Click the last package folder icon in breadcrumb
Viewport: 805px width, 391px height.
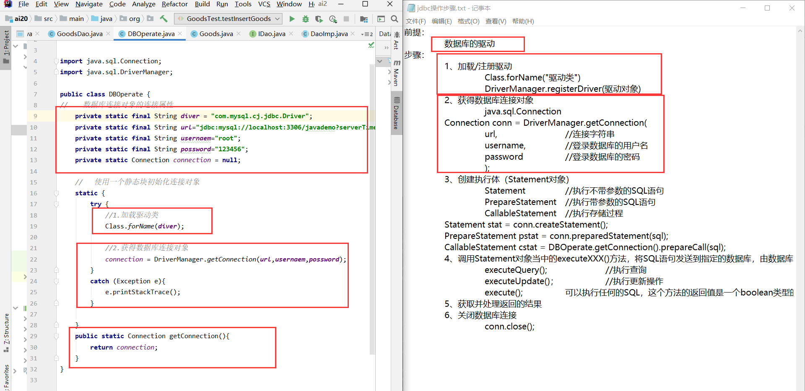[x=151, y=19]
